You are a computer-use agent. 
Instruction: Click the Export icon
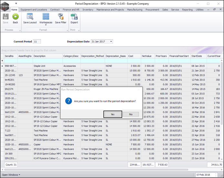74,17
